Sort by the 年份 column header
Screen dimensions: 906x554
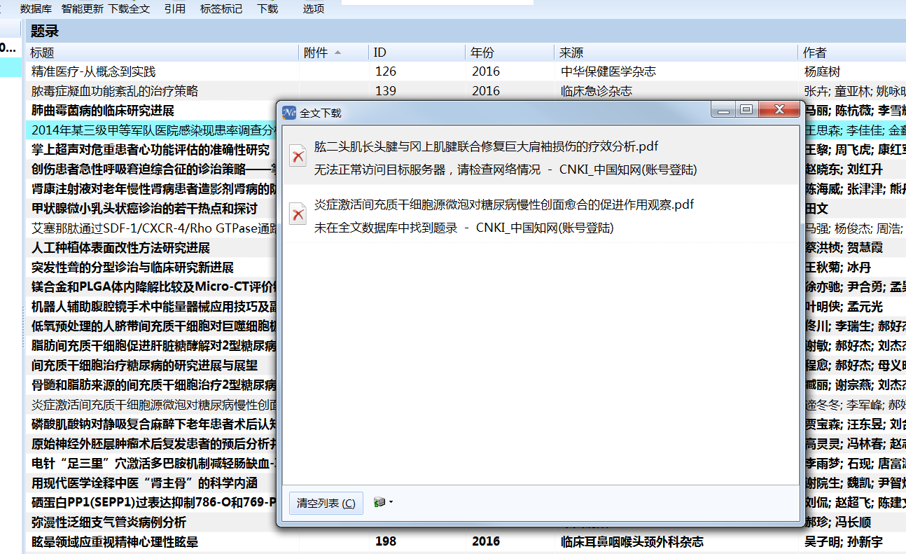point(510,53)
